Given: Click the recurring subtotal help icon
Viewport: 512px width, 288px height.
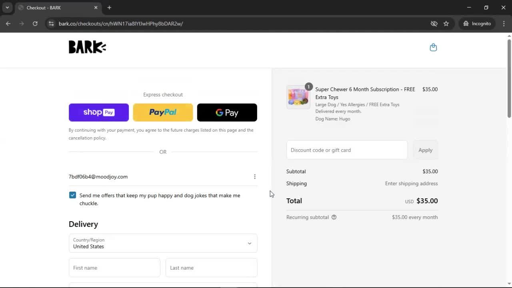Looking at the screenshot, I should pyautogui.click(x=334, y=217).
